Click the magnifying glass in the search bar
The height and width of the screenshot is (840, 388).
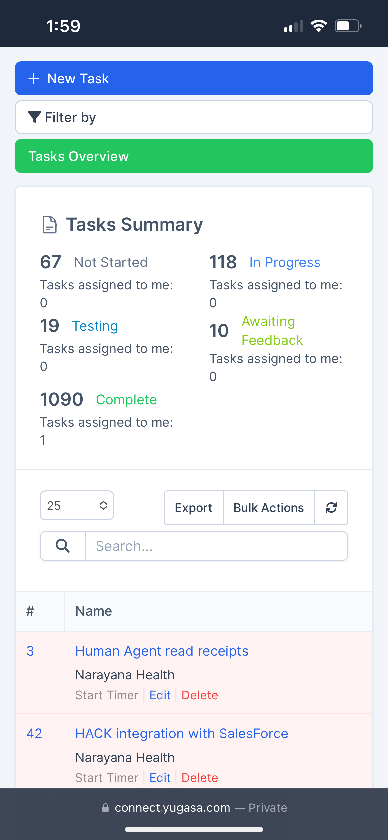click(x=63, y=545)
